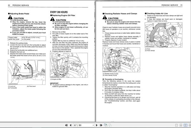191x128 pixels.
Task: Click the '(1) Engine oil filter' caption
Action: pyautogui.click(x=56, y=79)
